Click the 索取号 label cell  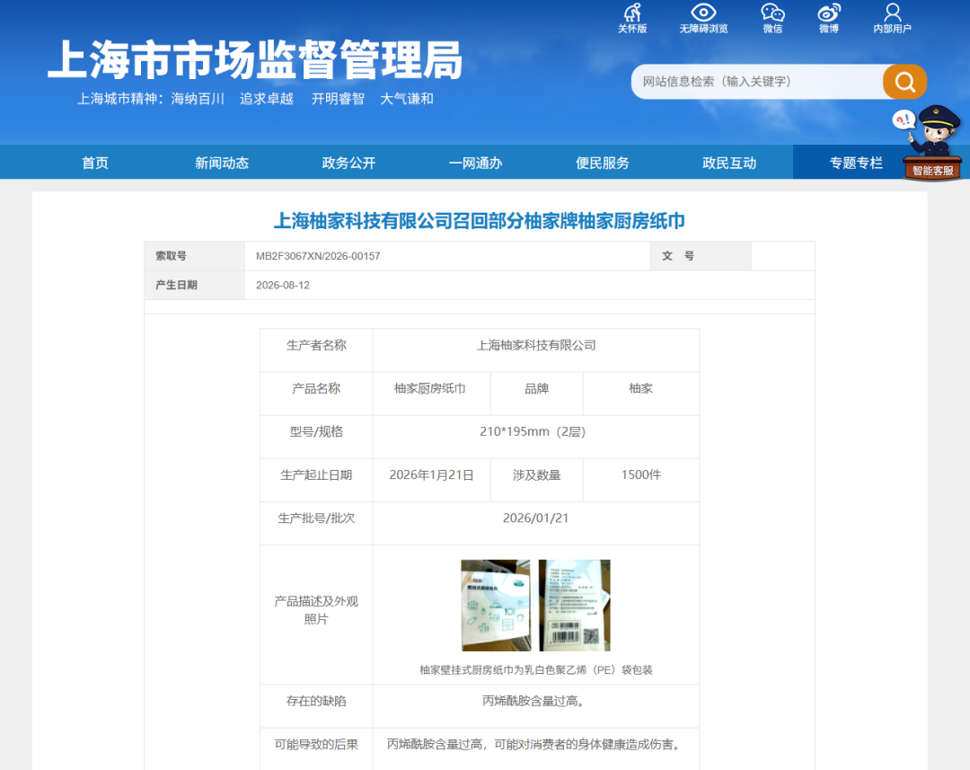[195, 256]
